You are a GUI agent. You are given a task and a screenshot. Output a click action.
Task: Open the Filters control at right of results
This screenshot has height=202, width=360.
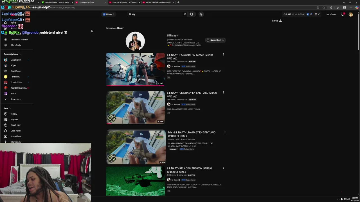(x=277, y=21)
